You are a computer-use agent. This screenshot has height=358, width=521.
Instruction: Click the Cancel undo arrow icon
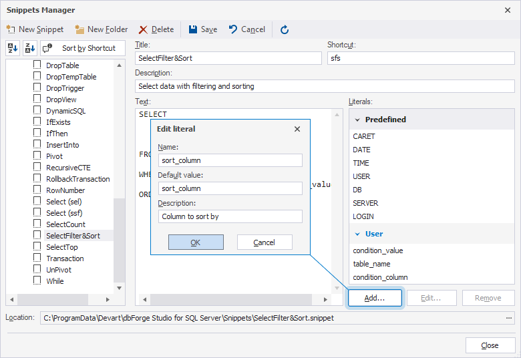(233, 29)
